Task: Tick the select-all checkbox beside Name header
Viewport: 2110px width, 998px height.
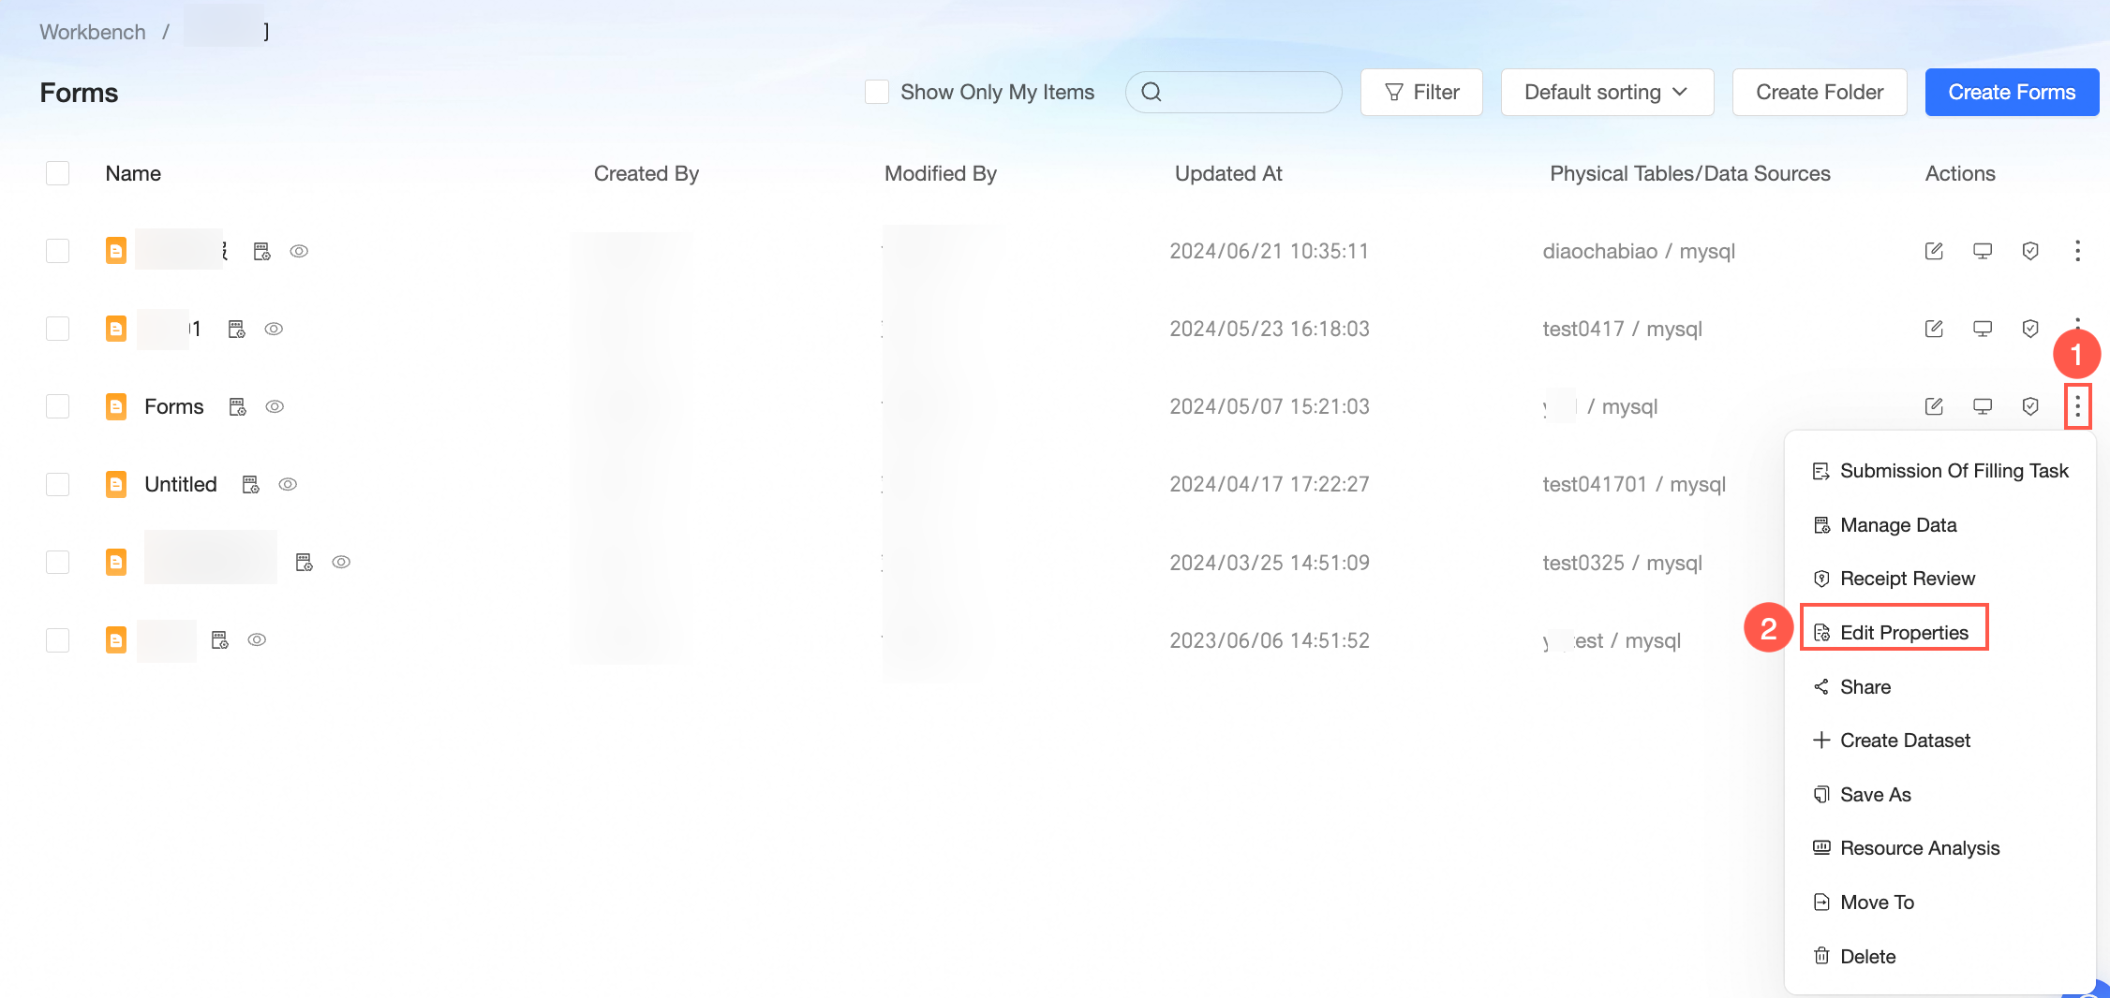Action: (58, 173)
